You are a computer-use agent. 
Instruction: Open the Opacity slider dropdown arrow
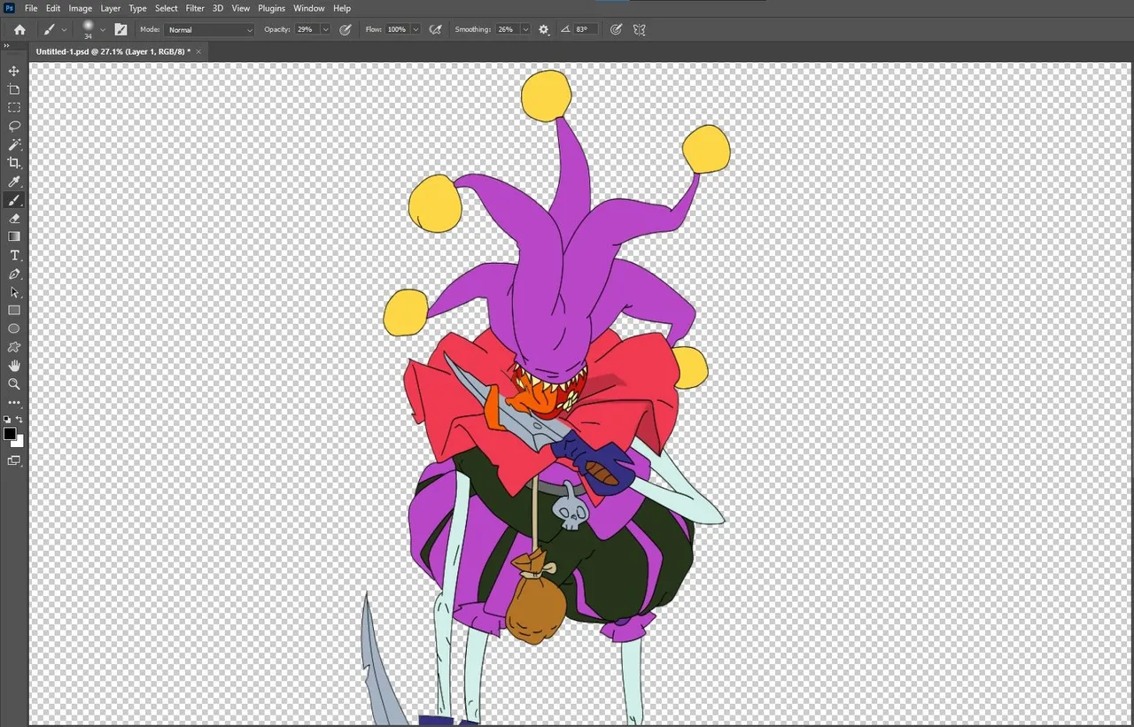(325, 29)
